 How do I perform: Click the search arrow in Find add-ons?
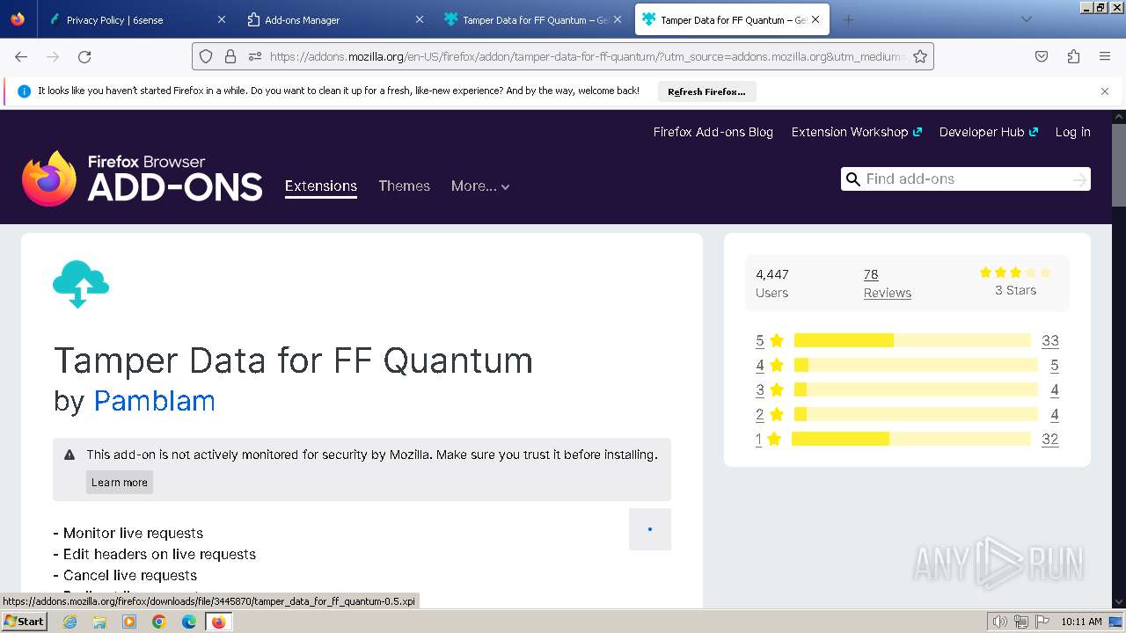1079,179
